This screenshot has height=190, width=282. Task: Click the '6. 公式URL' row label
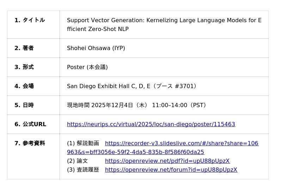[30, 124]
